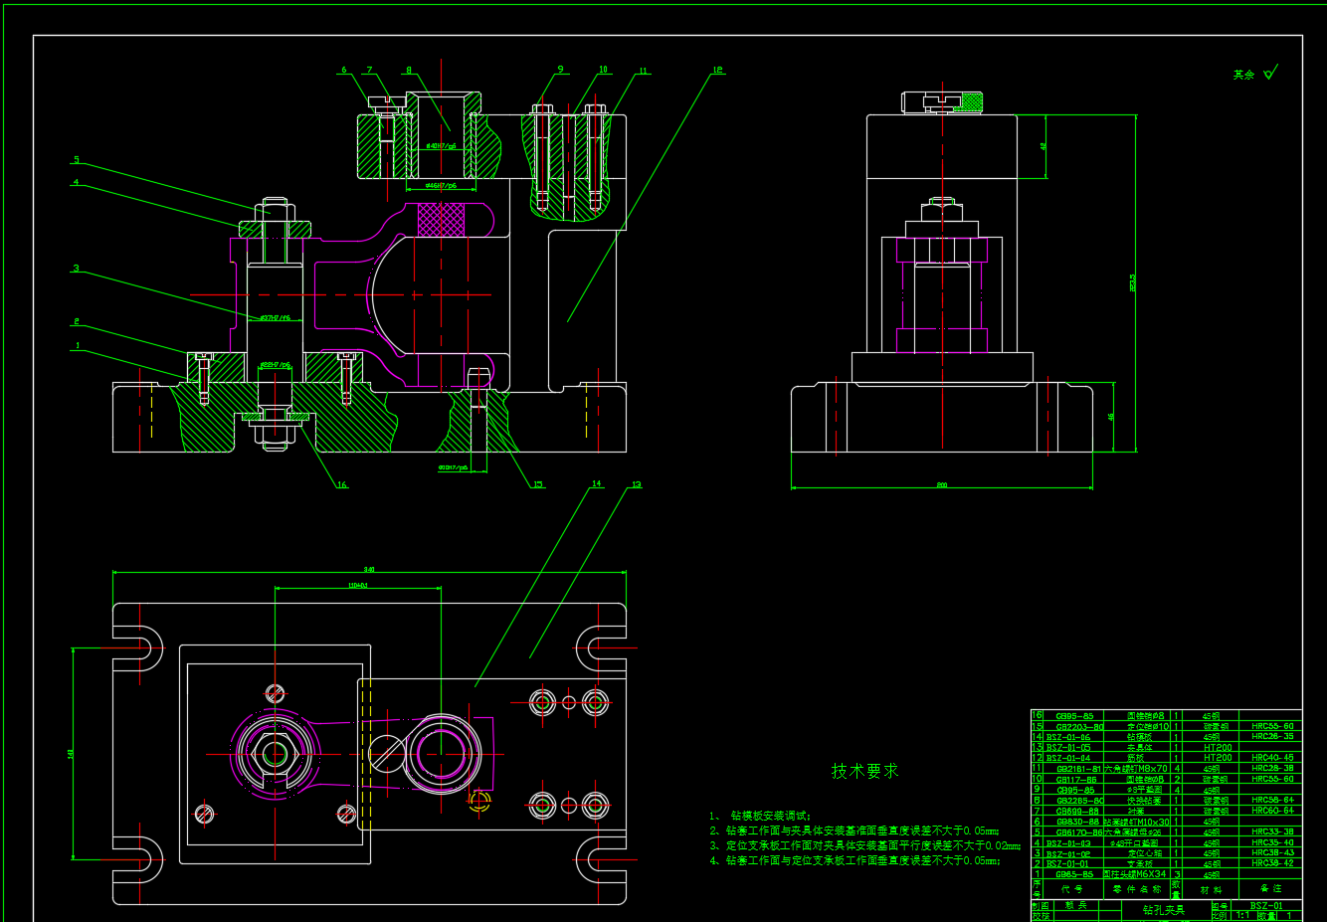Click the balloon number 12 callout label
Screen dimensions: 1327x922
tap(717, 71)
